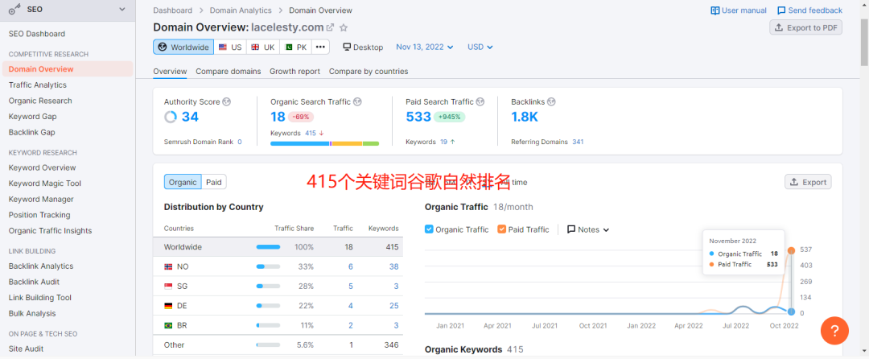This screenshot has height=359, width=869.
Task: Uncheck the Organic Traffic checkbox
Action: (x=429, y=229)
